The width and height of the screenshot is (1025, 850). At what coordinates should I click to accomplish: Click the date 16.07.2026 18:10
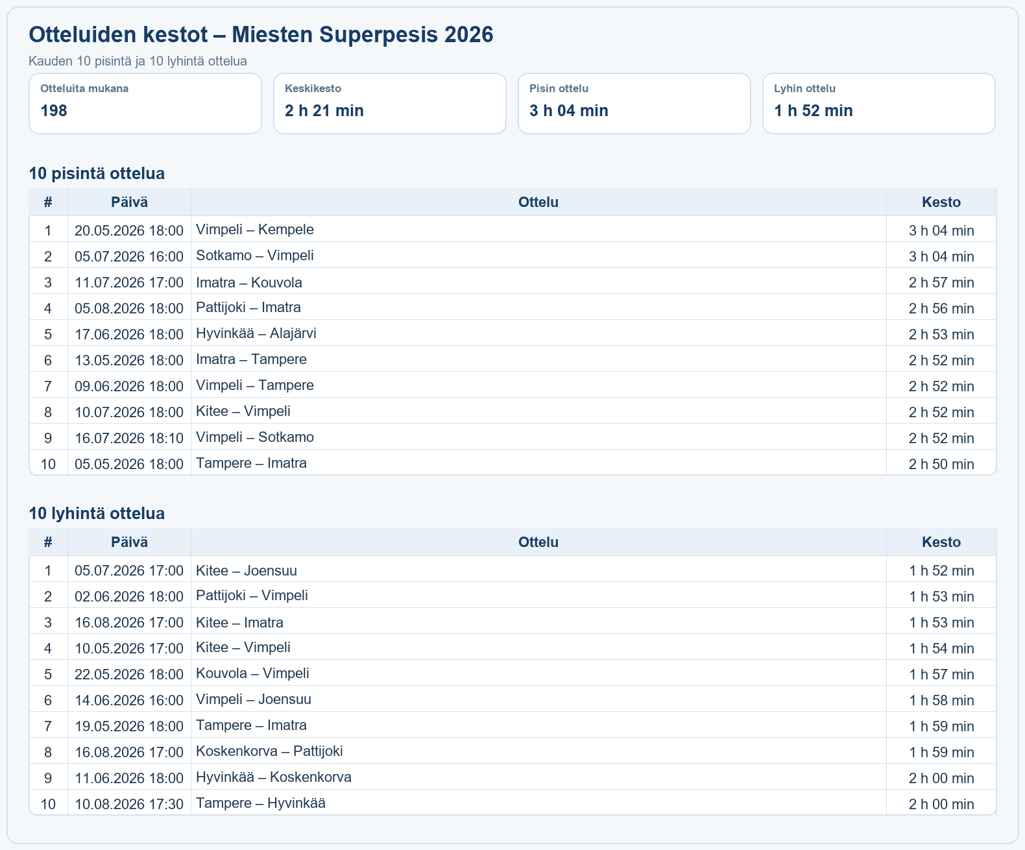[129, 438]
